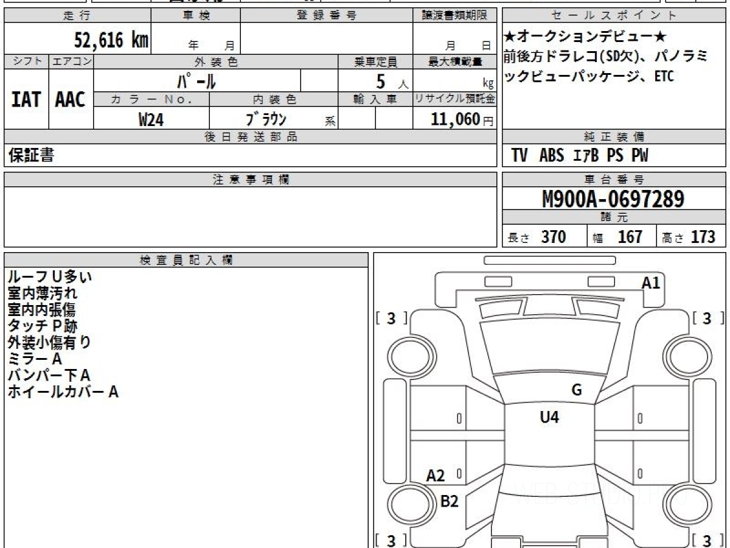Select the U4 roof dent mark
Image resolution: width=730 pixels, height=548 pixels.
[x=549, y=417]
